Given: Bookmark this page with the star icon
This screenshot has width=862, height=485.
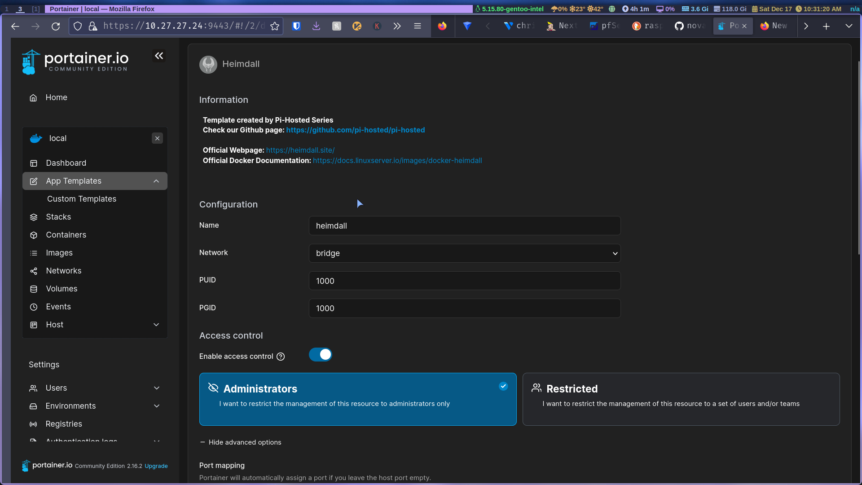Looking at the screenshot, I should tap(275, 26).
